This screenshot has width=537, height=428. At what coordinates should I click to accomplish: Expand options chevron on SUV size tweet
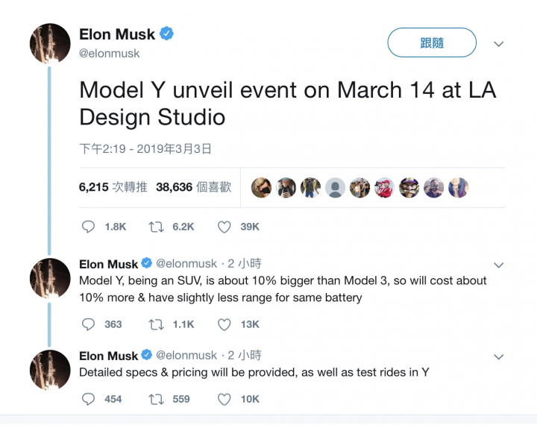[499, 265]
